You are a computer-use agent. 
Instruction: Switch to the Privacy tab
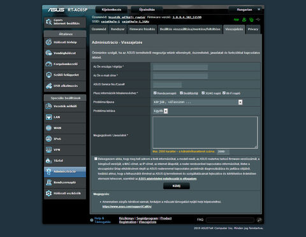click(253, 29)
